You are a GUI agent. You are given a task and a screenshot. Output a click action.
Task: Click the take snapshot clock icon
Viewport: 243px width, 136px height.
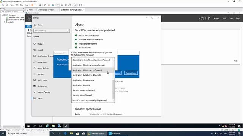(45, 5)
